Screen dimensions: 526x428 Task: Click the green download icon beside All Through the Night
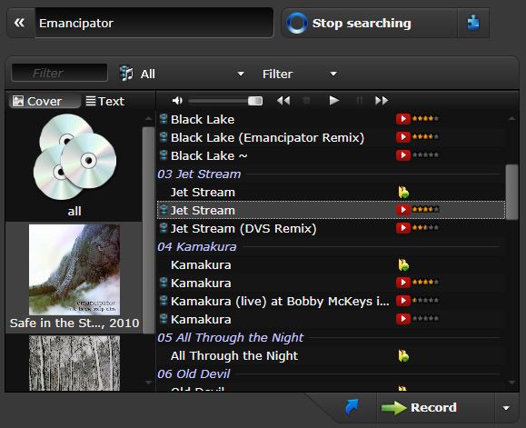point(403,355)
